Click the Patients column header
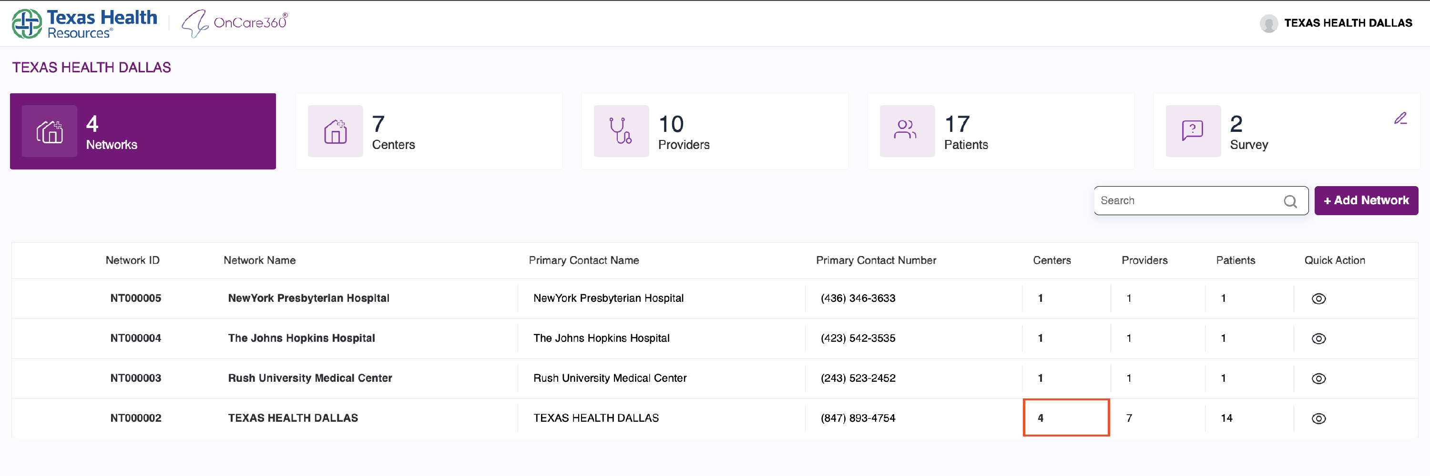 (1235, 260)
